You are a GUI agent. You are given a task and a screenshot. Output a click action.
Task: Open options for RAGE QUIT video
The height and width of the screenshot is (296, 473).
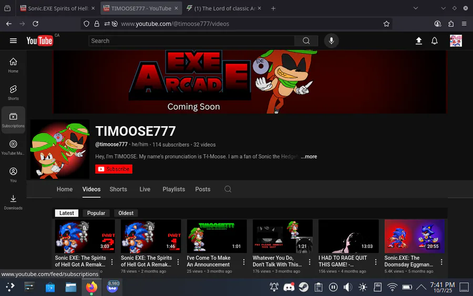coord(376,262)
